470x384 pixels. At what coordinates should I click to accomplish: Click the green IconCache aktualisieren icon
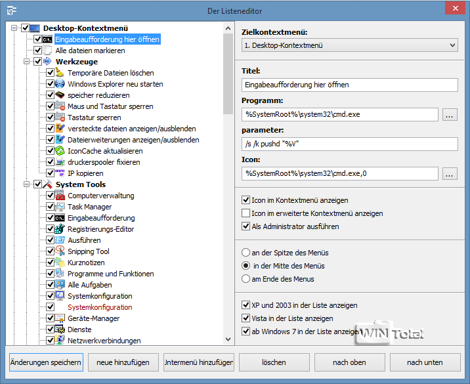point(60,151)
